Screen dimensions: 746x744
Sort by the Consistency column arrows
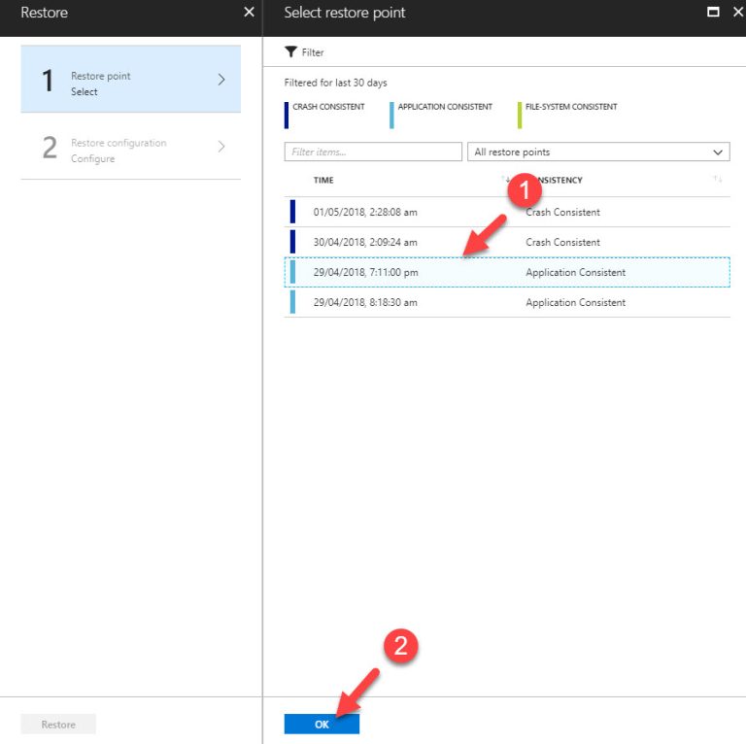point(718,180)
